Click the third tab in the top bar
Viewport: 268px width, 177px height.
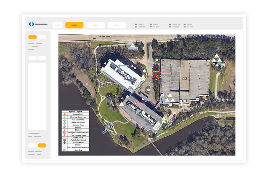coord(95,25)
